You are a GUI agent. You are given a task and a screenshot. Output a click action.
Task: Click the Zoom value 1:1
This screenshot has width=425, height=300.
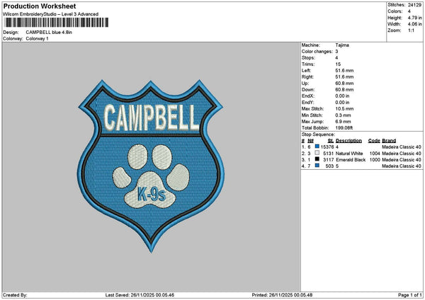coord(411,30)
